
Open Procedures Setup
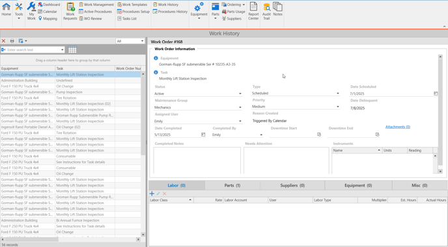[133, 12]
